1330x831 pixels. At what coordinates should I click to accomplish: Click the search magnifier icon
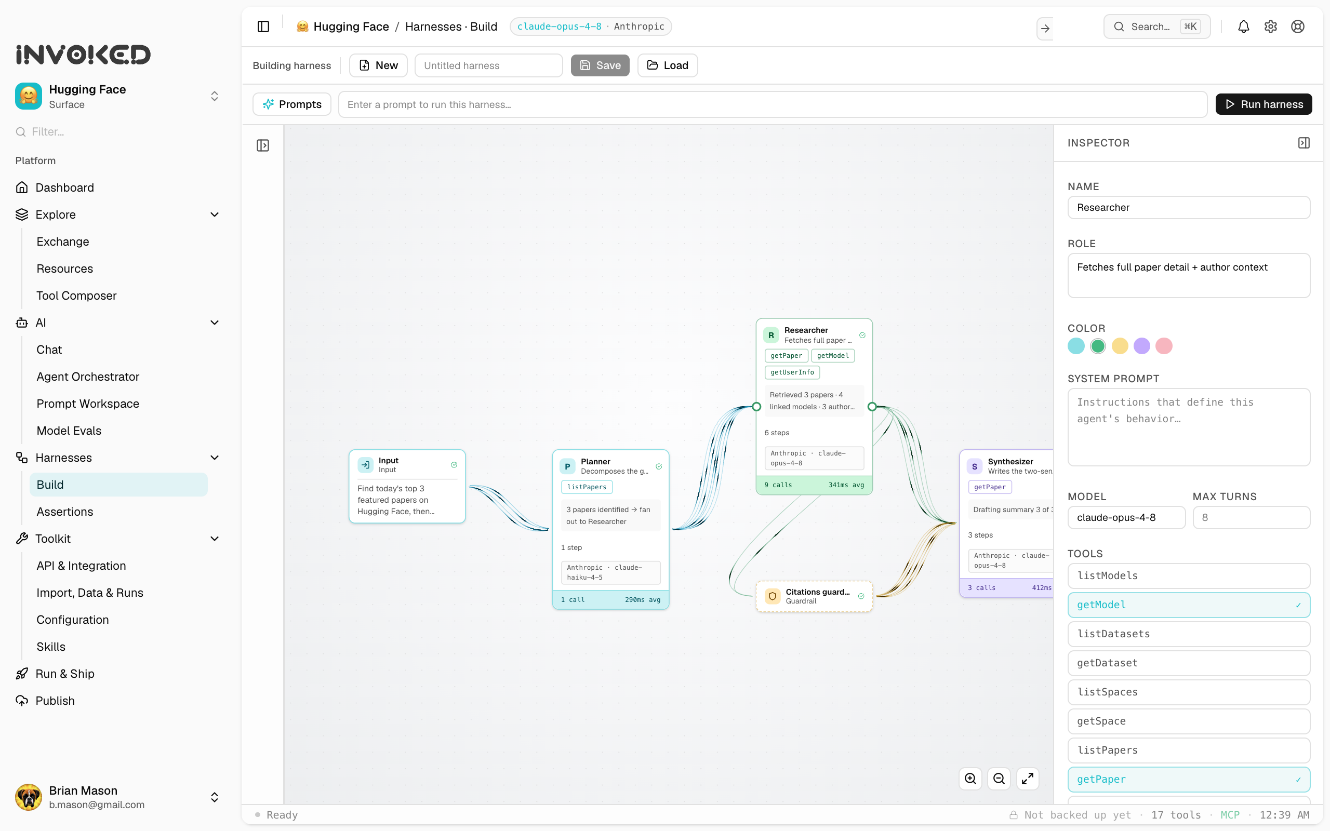[x=1119, y=26]
